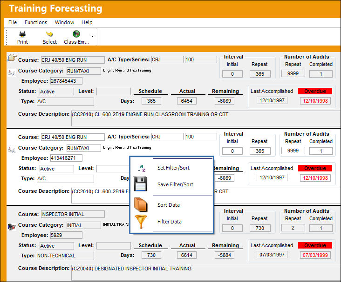
Task: Click the Employee field showing 5929
Action: point(66,235)
